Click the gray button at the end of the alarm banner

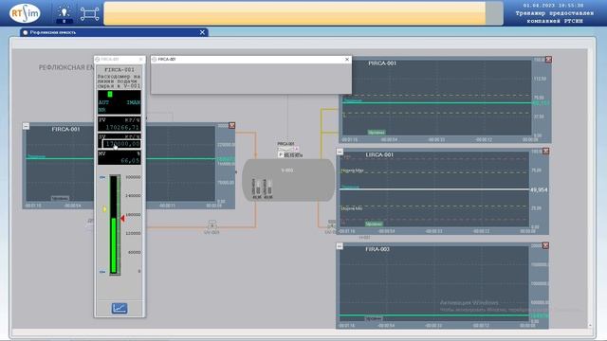pos(494,13)
